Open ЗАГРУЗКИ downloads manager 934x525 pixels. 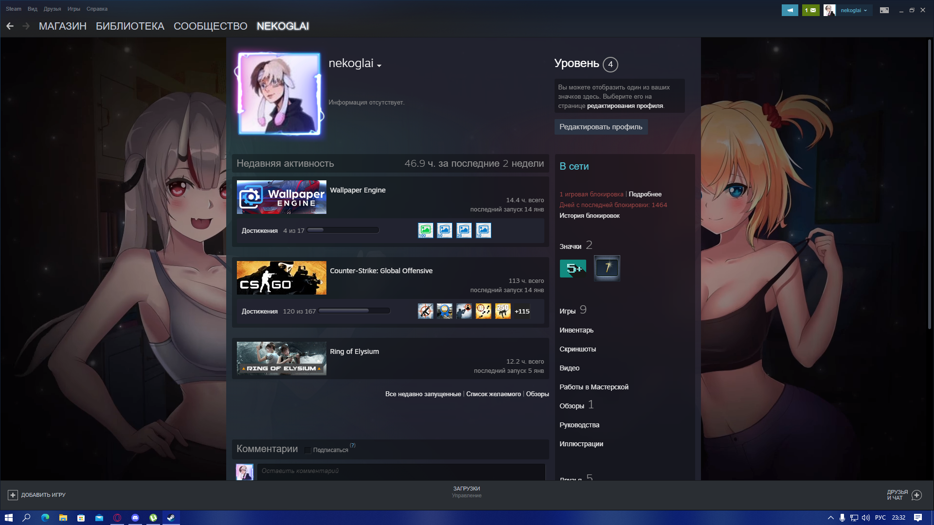coord(467,489)
